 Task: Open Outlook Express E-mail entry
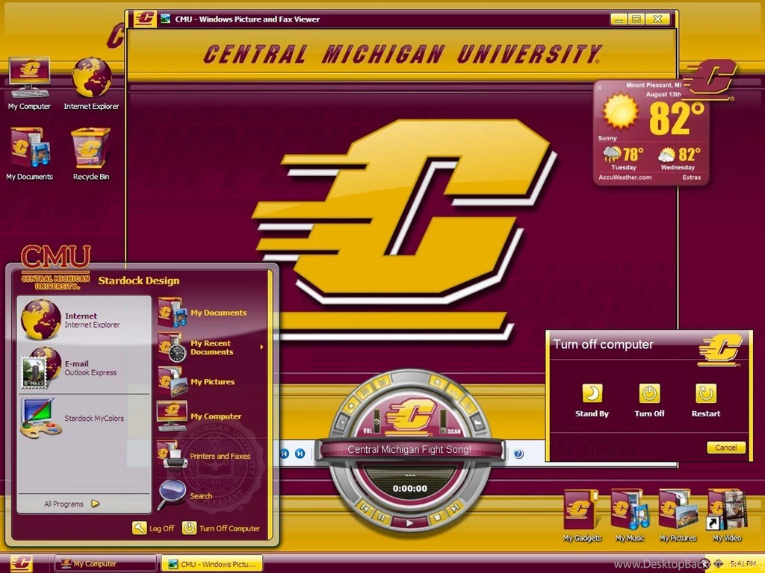[x=84, y=368]
